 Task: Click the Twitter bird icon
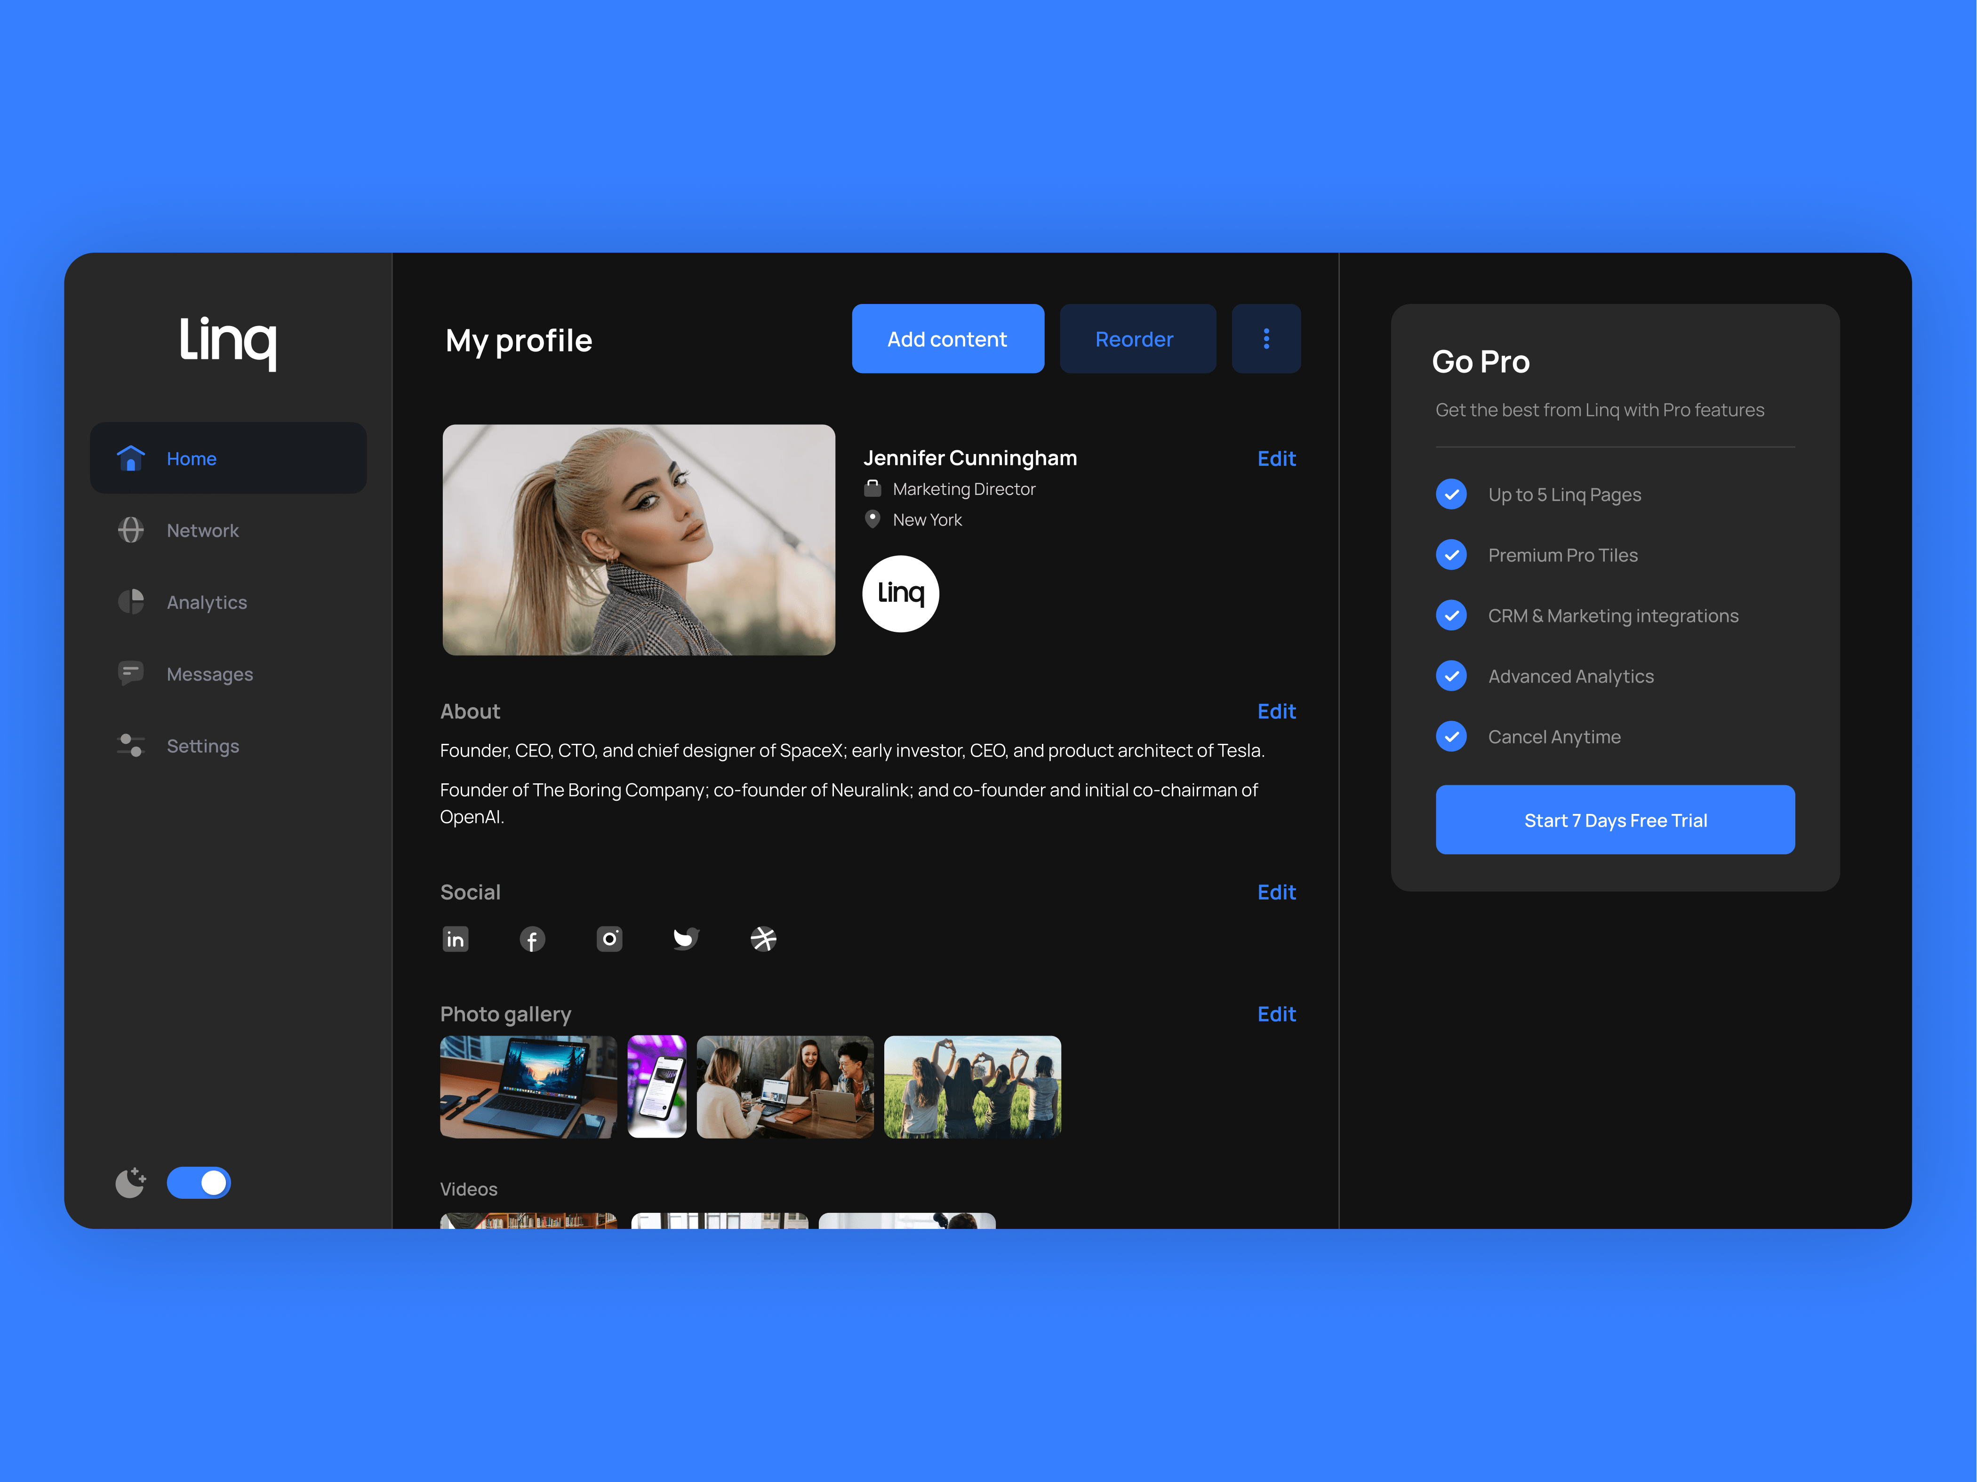click(x=687, y=939)
